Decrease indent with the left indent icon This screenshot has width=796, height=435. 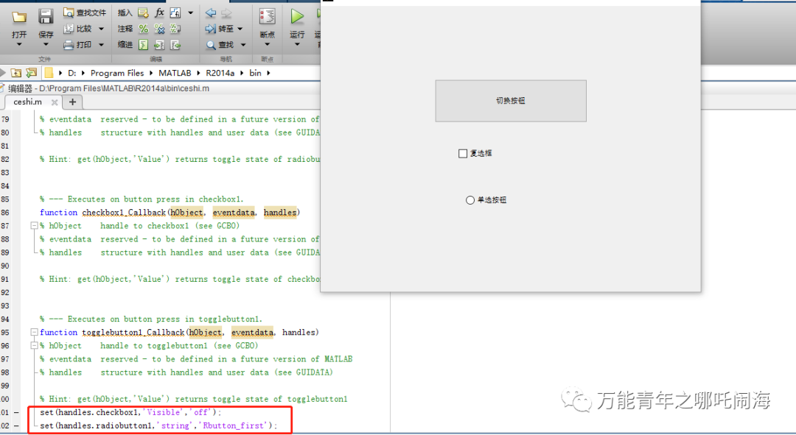175,45
